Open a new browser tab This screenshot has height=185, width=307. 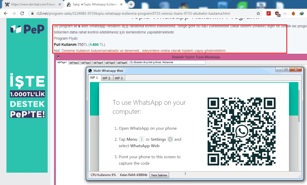coord(131,4)
